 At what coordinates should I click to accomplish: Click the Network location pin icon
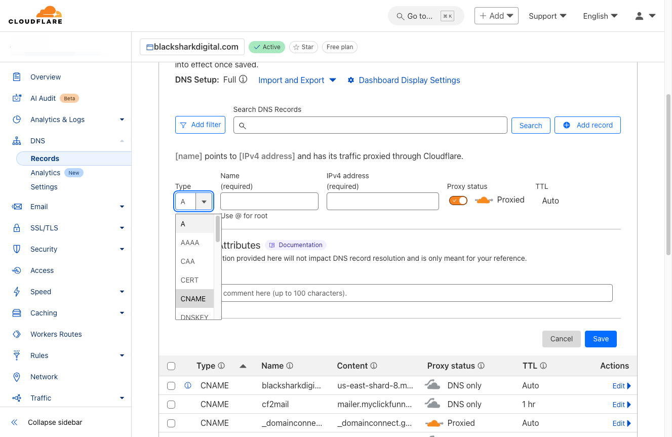pyautogui.click(x=17, y=377)
